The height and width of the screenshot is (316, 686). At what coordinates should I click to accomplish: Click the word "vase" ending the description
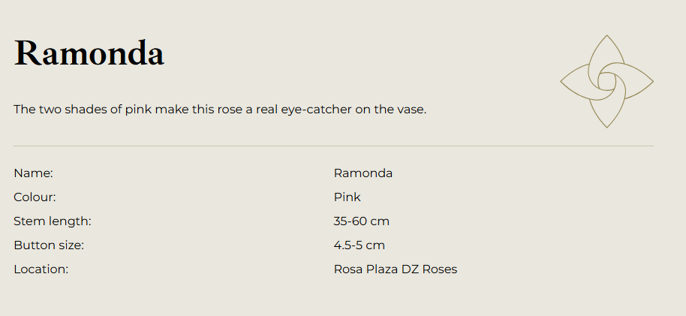point(411,110)
